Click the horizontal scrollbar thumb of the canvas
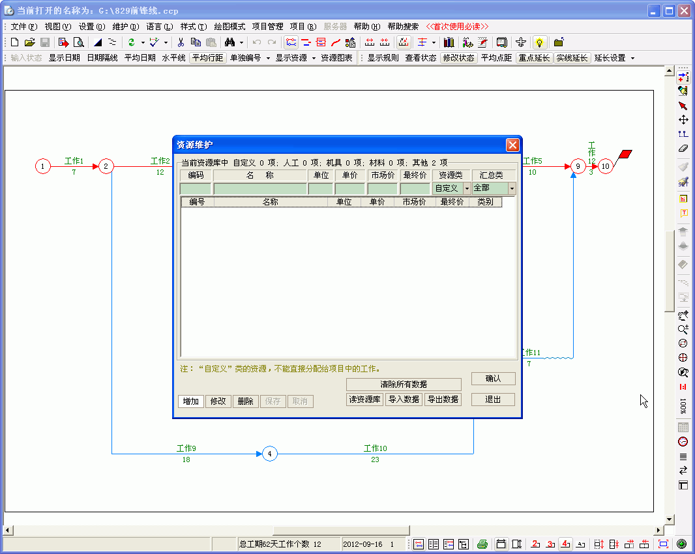The image size is (695, 554). (x=341, y=530)
